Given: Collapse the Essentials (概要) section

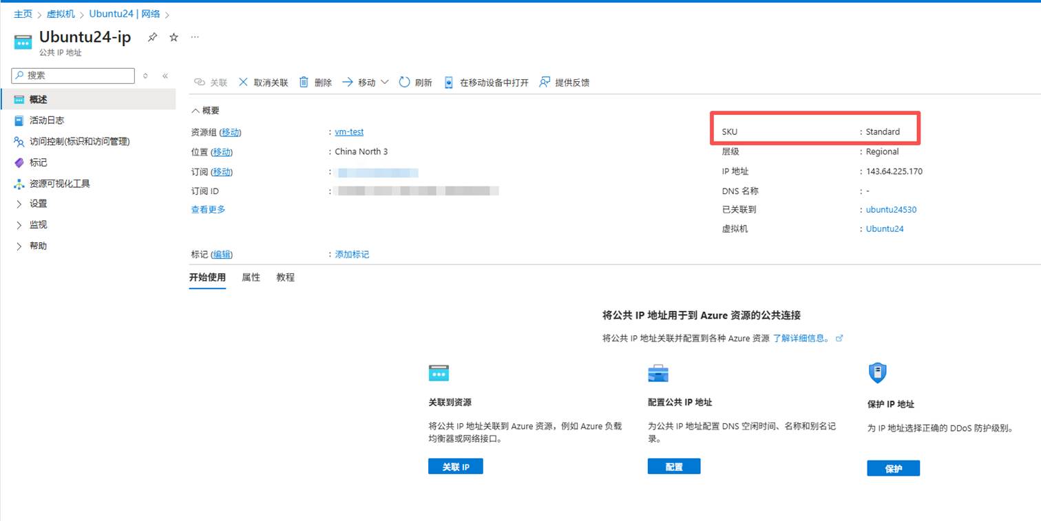Looking at the screenshot, I should [x=196, y=111].
